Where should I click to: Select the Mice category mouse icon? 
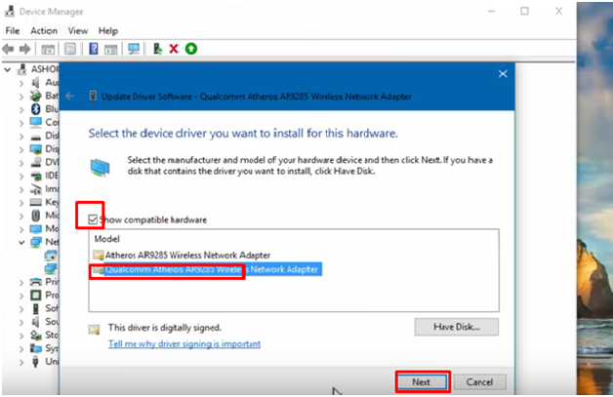pyautogui.click(x=35, y=216)
